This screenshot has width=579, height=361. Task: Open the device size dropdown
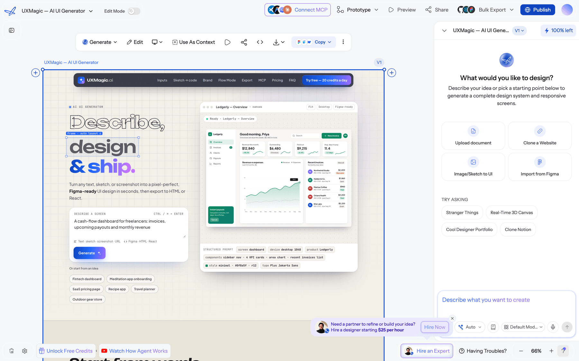157,42
